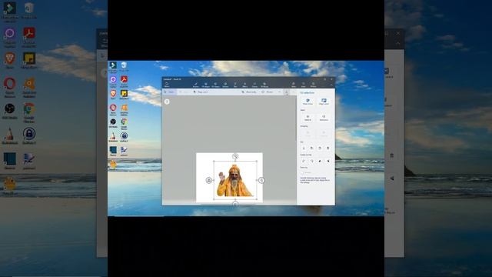Screen dimensions: 492x277
Task: Open the 2D shapes tool
Action: [206, 85]
